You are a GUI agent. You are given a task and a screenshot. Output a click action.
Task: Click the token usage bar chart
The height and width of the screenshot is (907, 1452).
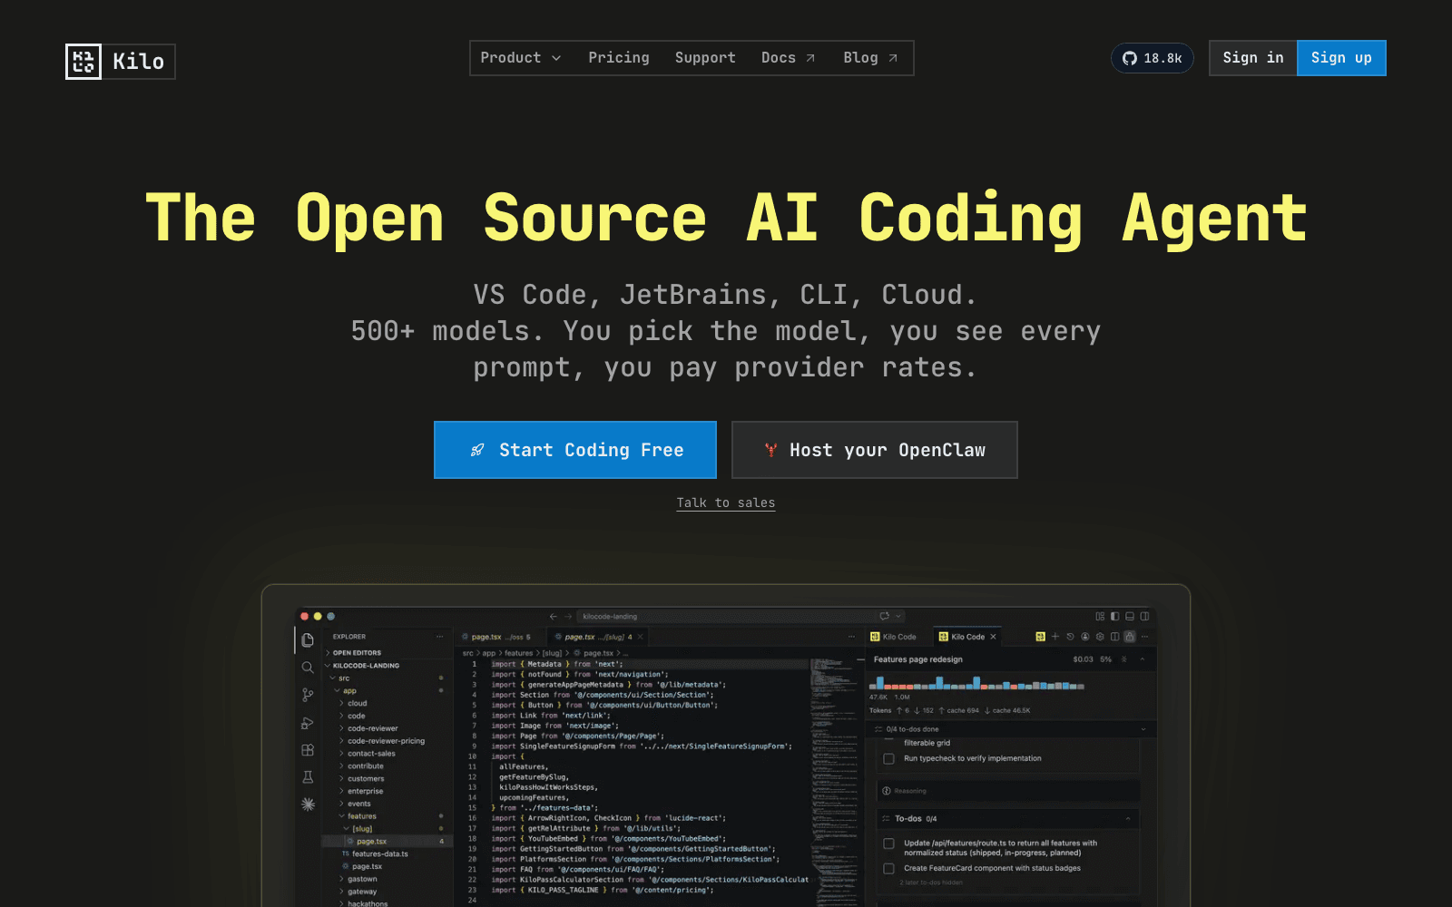[x=976, y=683]
